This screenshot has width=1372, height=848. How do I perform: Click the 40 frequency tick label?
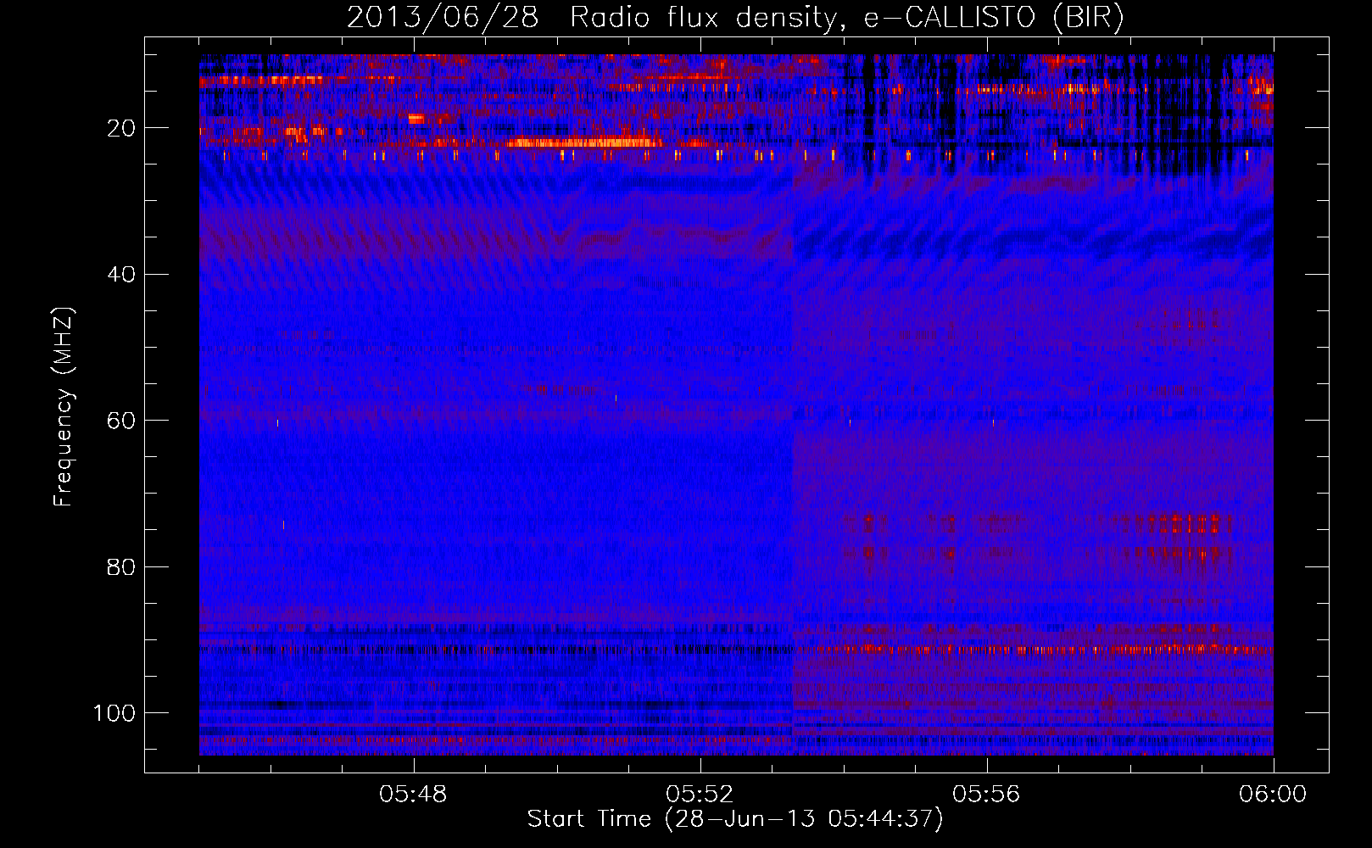121,275
